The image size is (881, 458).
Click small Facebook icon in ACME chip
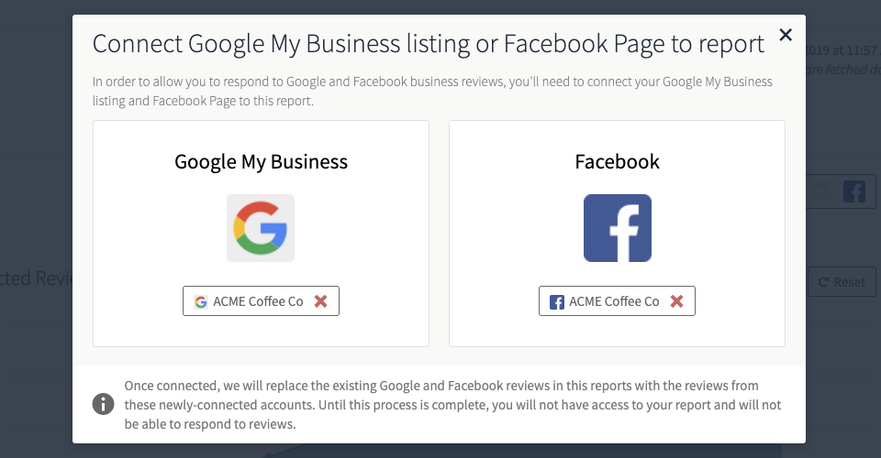pyautogui.click(x=557, y=301)
